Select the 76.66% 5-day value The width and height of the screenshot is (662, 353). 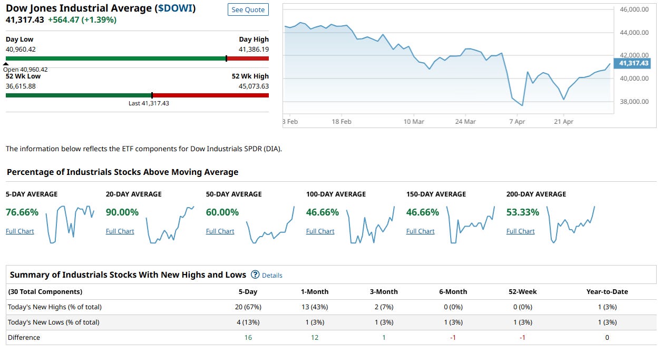[x=22, y=212]
